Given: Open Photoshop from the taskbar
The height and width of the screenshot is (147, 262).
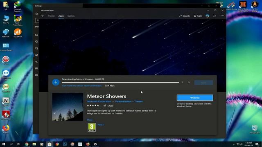Looking at the screenshot, I should pos(65,144).
